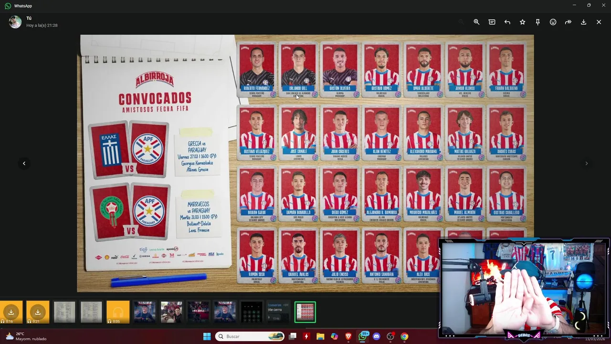The width and height of the screenshot is (611, 344).
Task: Open the dark keypad screenshot thumbnail
Action: (252, 312)
